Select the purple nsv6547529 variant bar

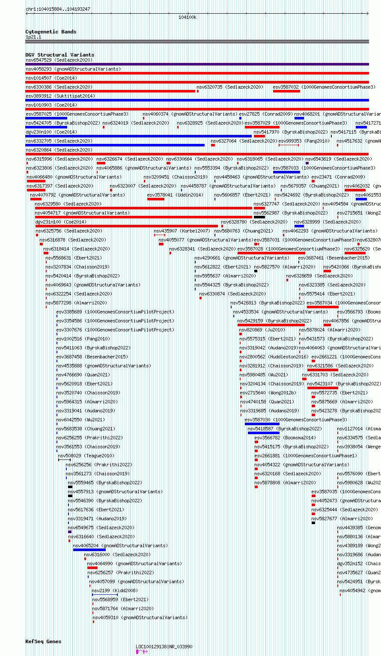point(197,64)
